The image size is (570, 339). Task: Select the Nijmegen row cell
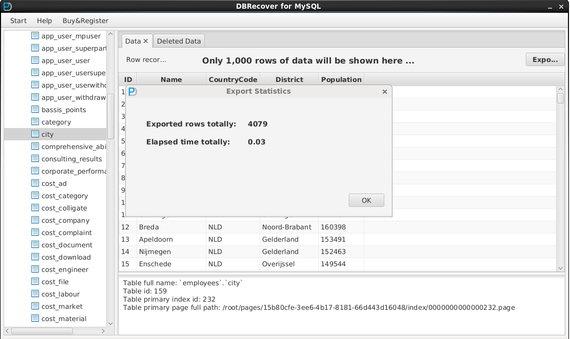click(x=154, y=251)
